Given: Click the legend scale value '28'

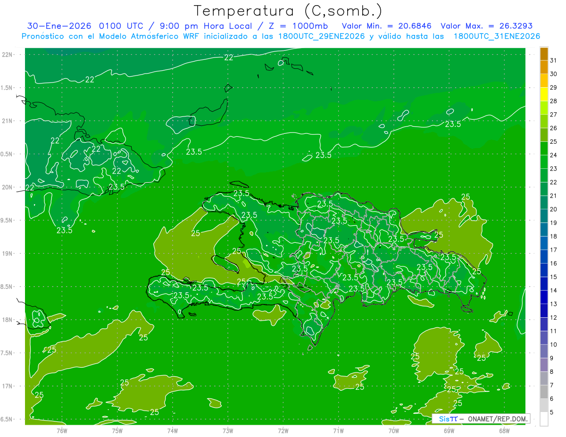Looking at the screenshot, I should coord(553,101).
